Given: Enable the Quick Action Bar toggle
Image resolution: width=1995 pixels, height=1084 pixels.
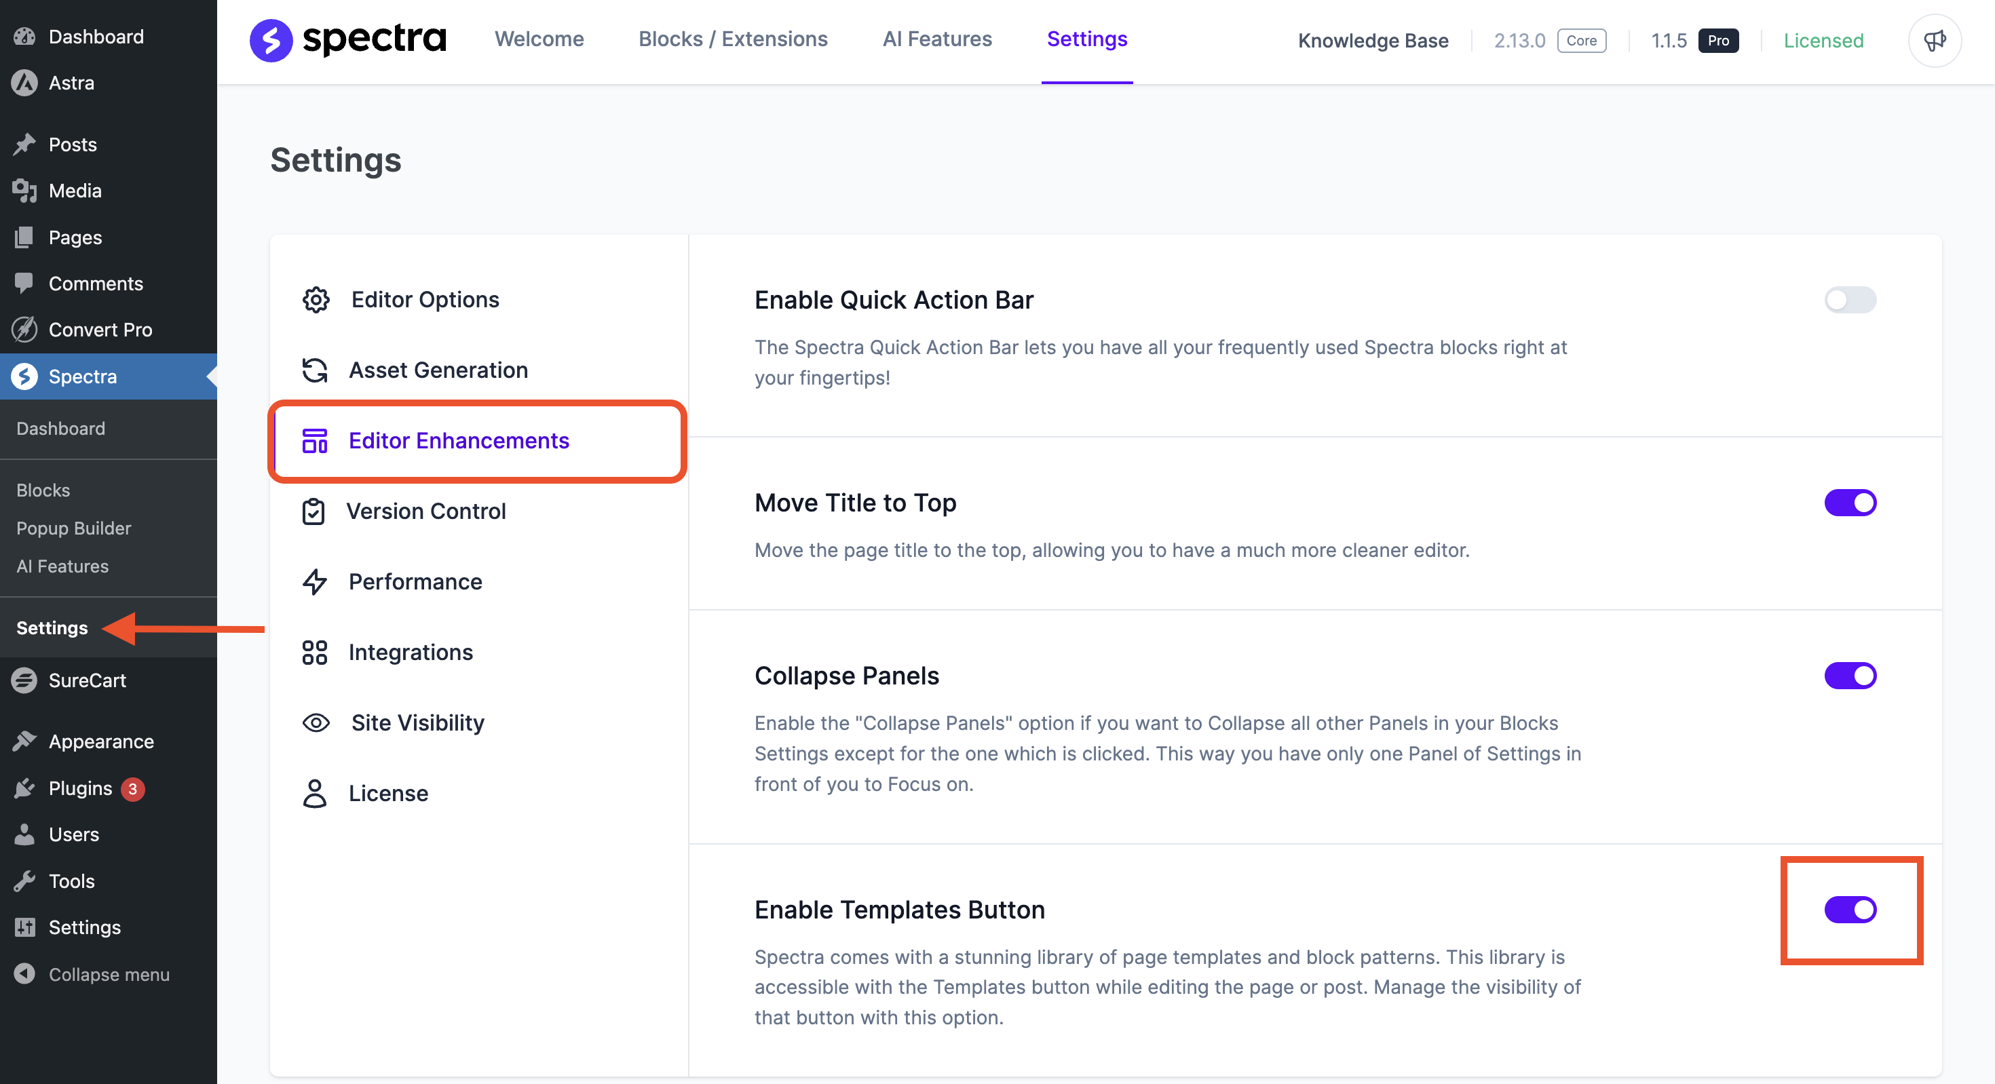Looking at the screenshot, I should point(1849,300).
